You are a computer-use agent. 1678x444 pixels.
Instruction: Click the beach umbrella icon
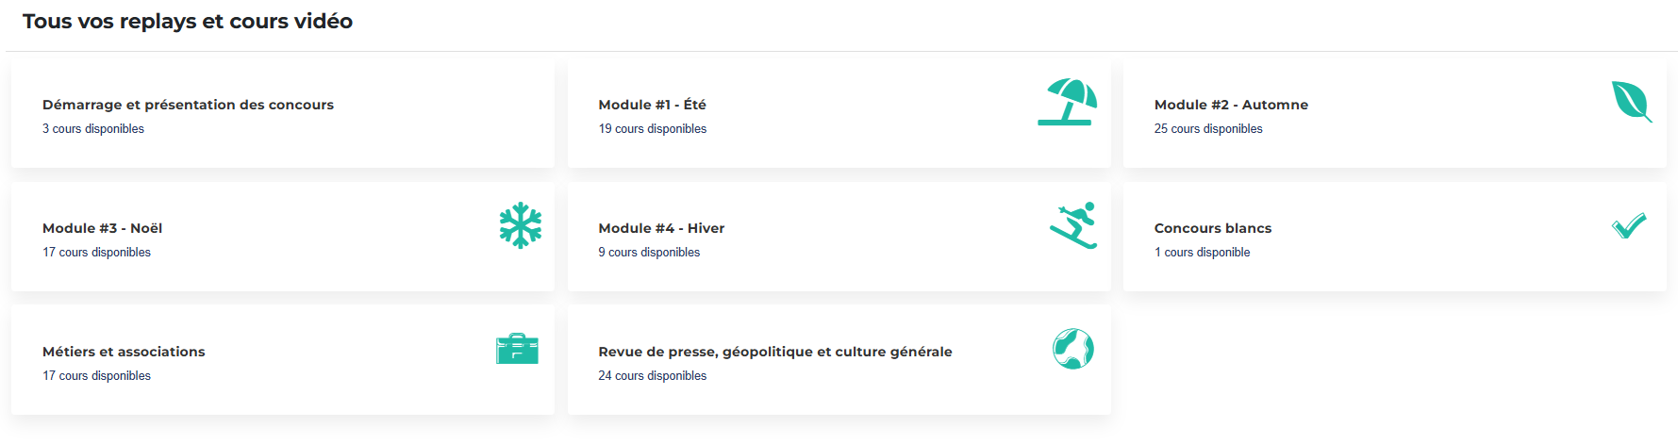pos(1068,102)
